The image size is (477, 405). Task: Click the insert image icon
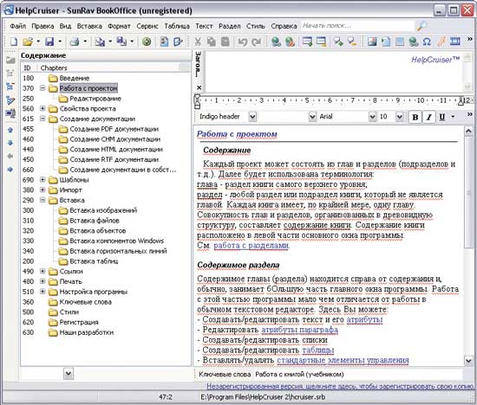372,42
